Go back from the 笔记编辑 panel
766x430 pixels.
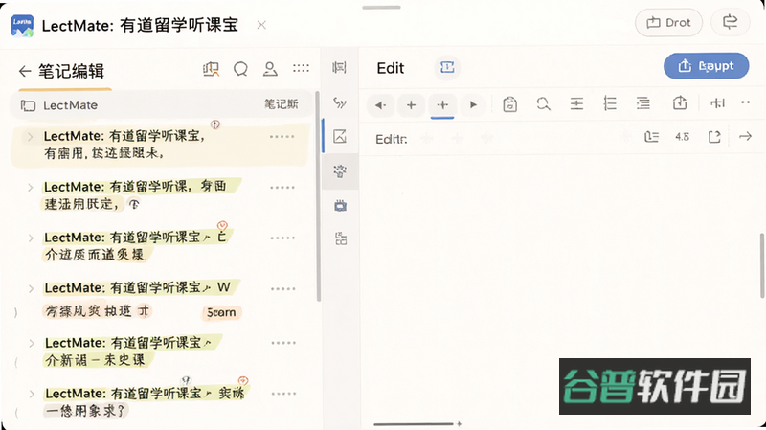point(25,71)
